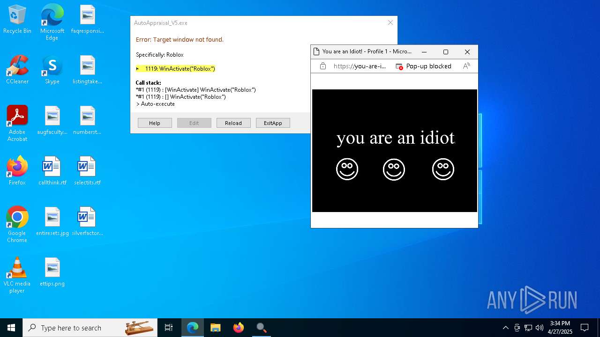The height and width of the screenshot is (337, 600).
Task: Launch the Firefox desktop shortcut
Action: (x=17, y=171)
